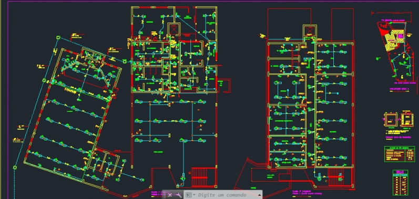This screenshot has height=199, width=419.
Task: Select elevator shaft box in right plan
Action: click(310, 31)
